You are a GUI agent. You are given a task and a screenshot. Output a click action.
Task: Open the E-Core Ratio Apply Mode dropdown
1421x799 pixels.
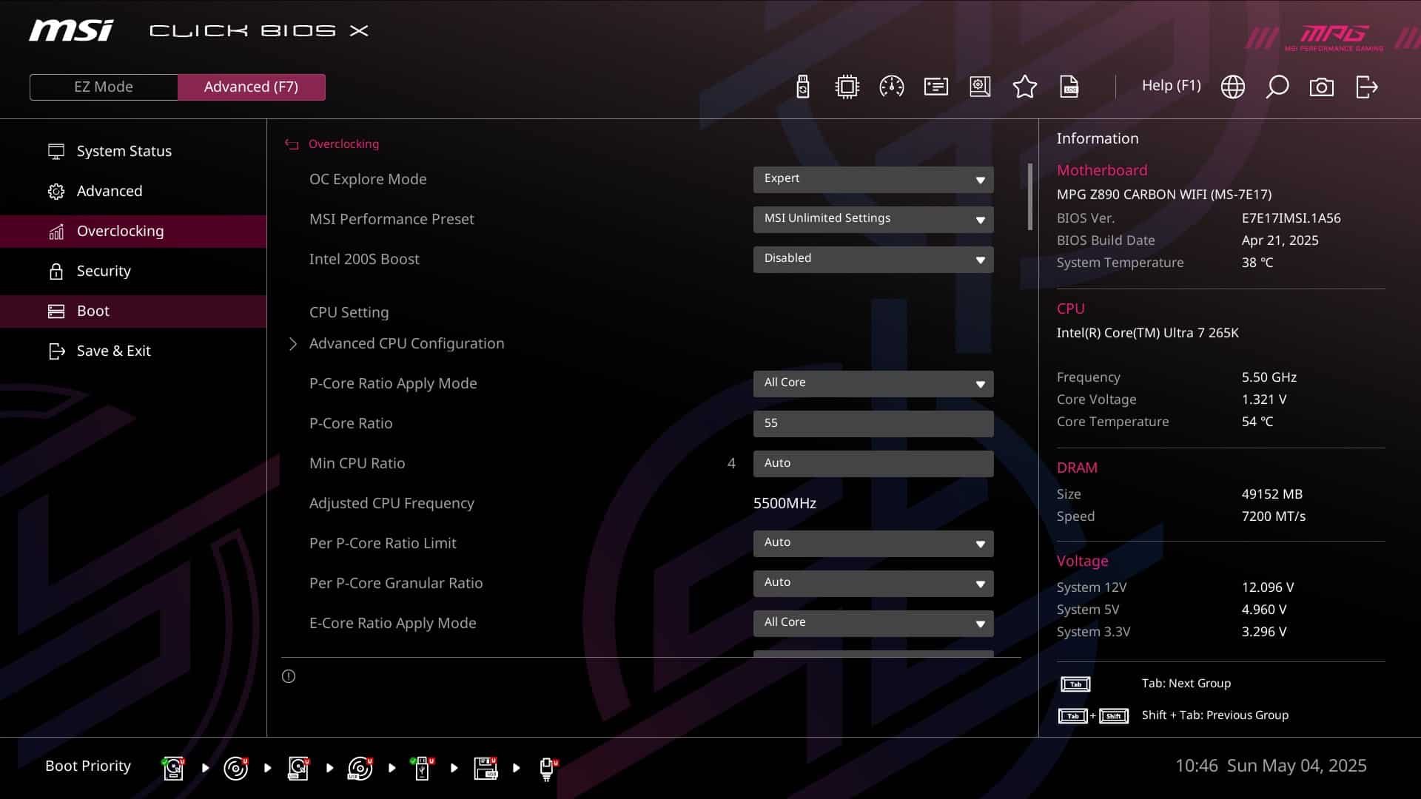coord(873,623)
